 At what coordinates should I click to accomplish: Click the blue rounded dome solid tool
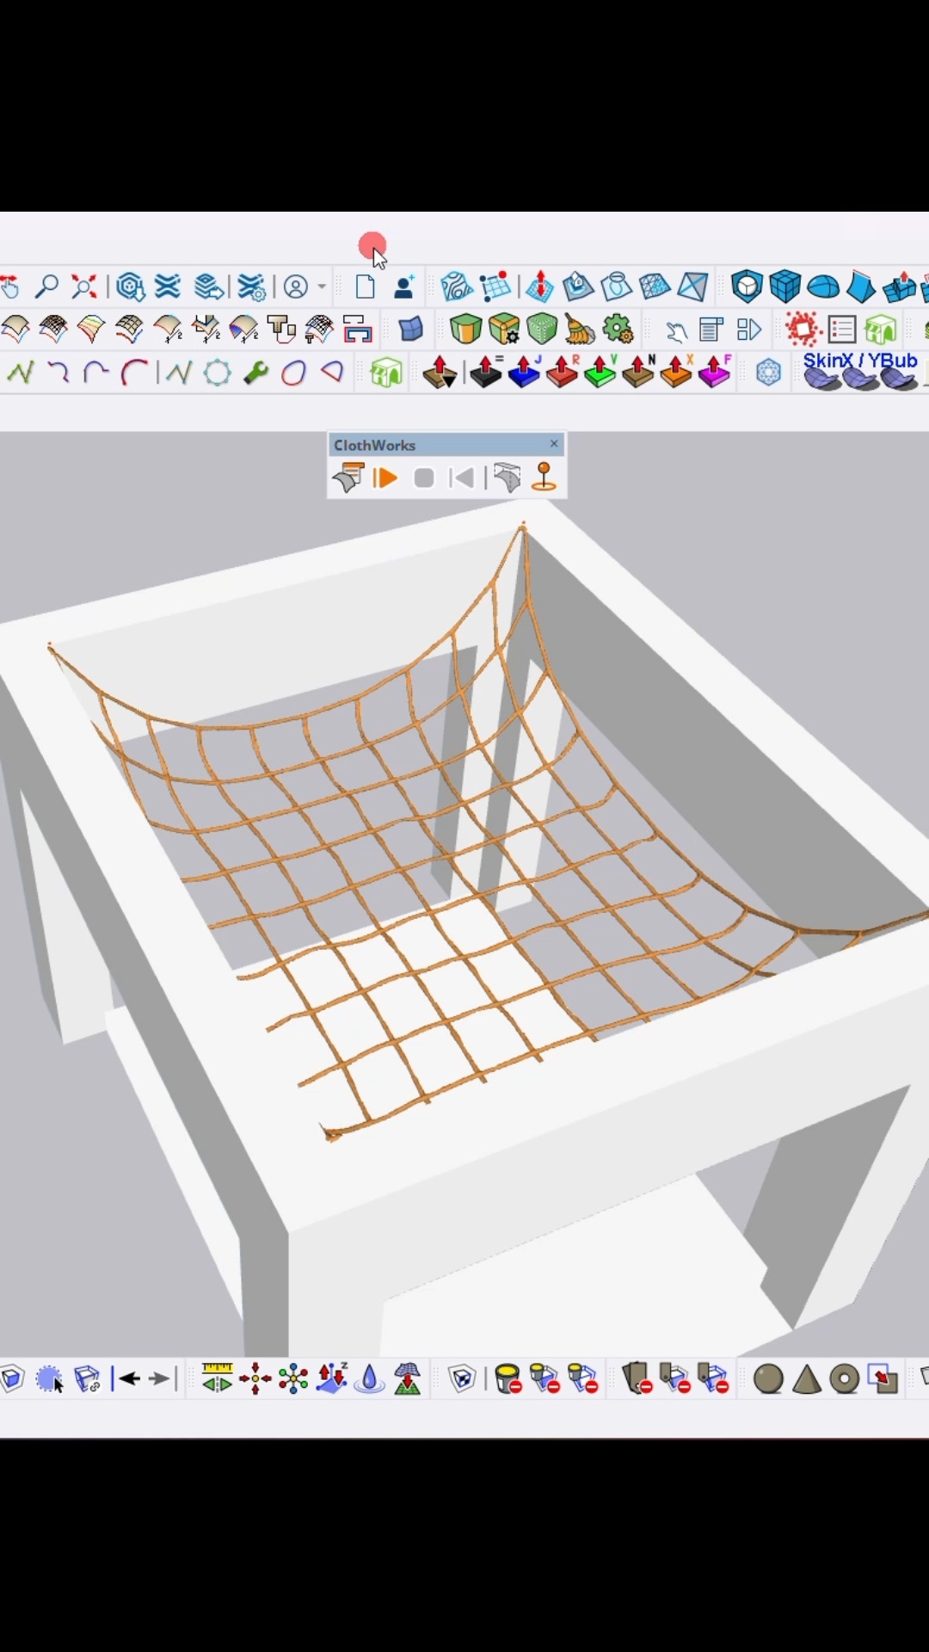tap(823, 287)
